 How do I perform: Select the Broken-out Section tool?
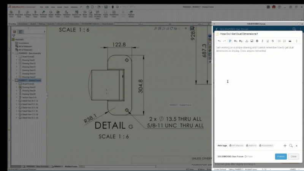77,14
